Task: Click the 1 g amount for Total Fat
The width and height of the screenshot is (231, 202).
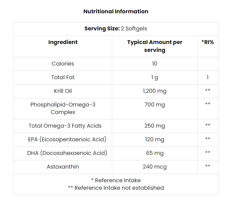Action: [155, 77]
